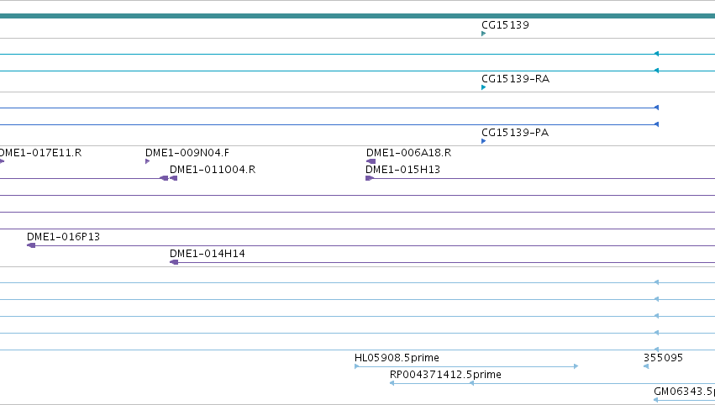Select the purple arrow under DME1-009N04.F

pyautogui.click(x=147, y=161)
